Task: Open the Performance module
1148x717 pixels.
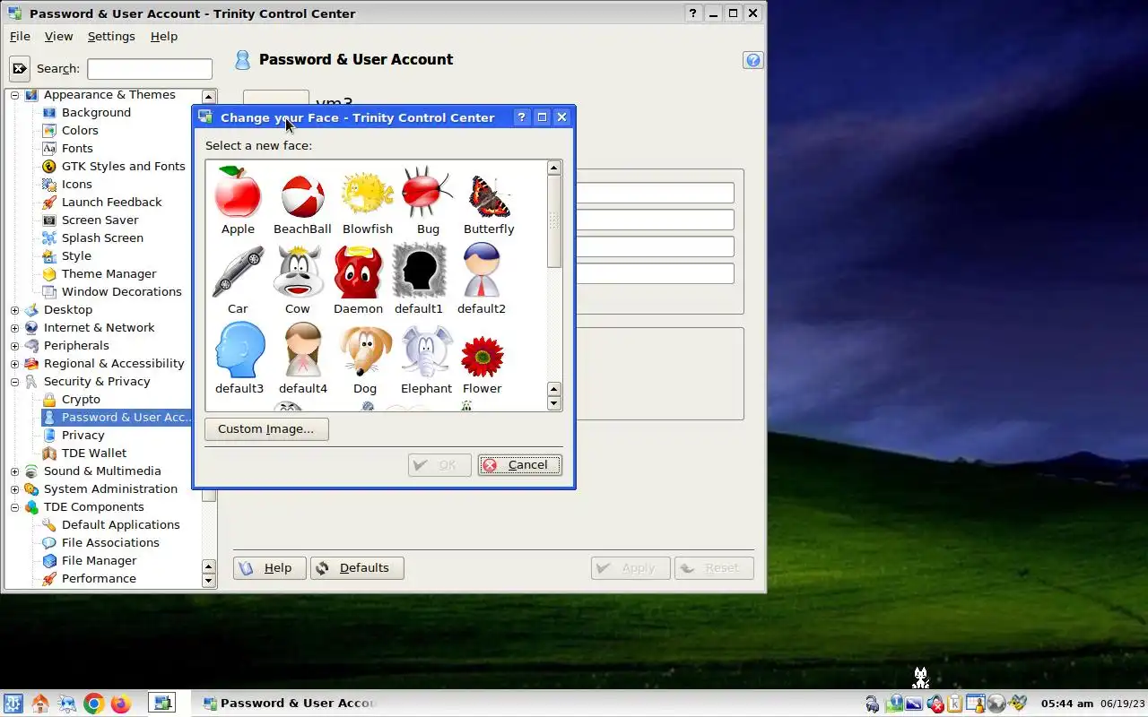Action: (99, 578)
